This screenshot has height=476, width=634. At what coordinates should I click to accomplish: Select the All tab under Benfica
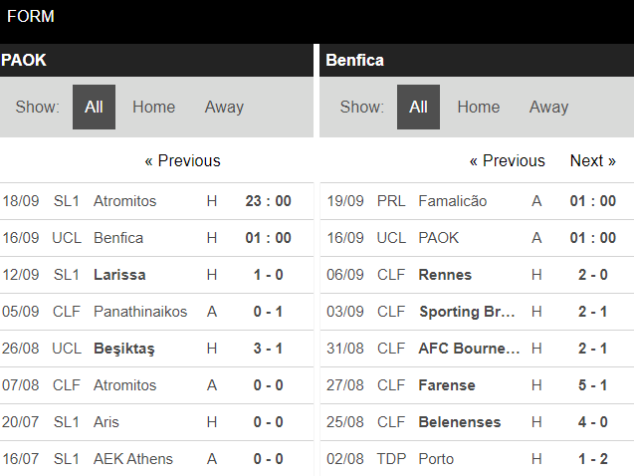[x=418, y=108]
